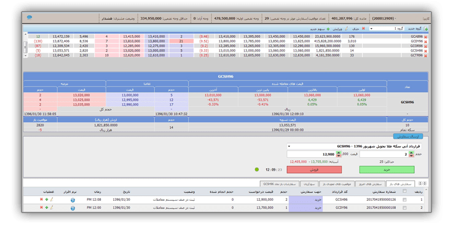Click best ask price 13,020,000 in depth table
The width and height of the screenshot is (453, 226).
pos(82,95)
